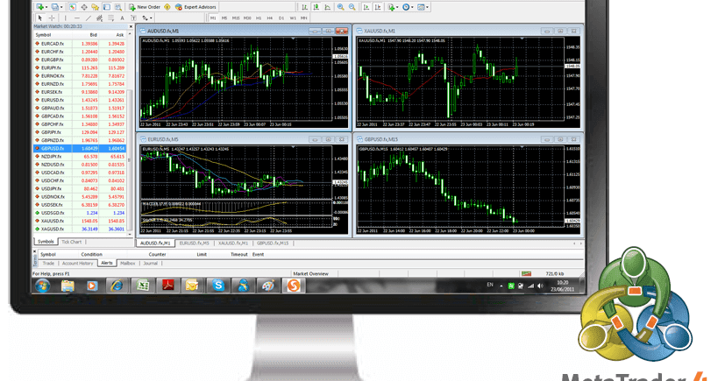725x381 pixels.
Task: Select XAUUSD.fx in Market Watch
Action: point(80,222)
